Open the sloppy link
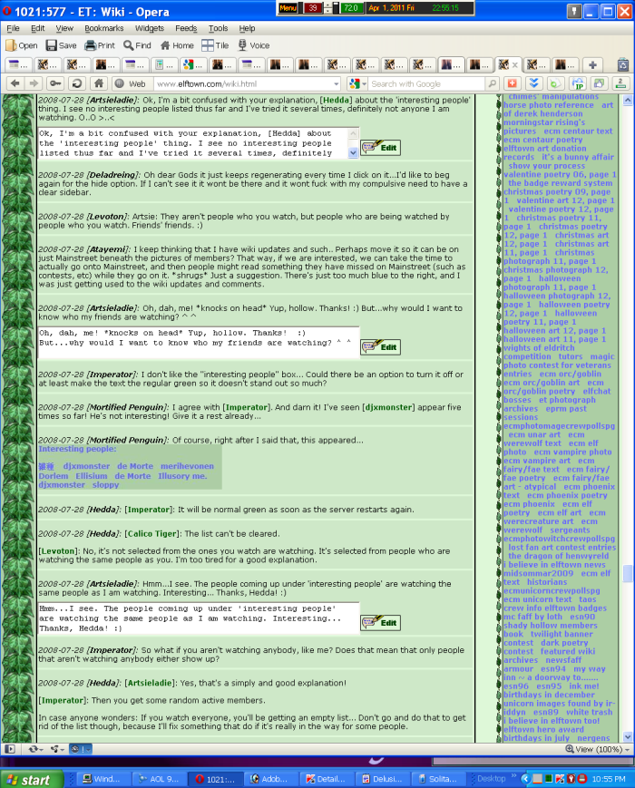Screen dimensions: 635x788 pos(105,485)
